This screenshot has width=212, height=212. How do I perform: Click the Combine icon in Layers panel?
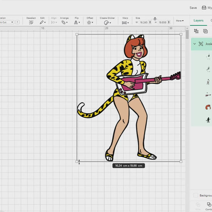coord(209,205)
